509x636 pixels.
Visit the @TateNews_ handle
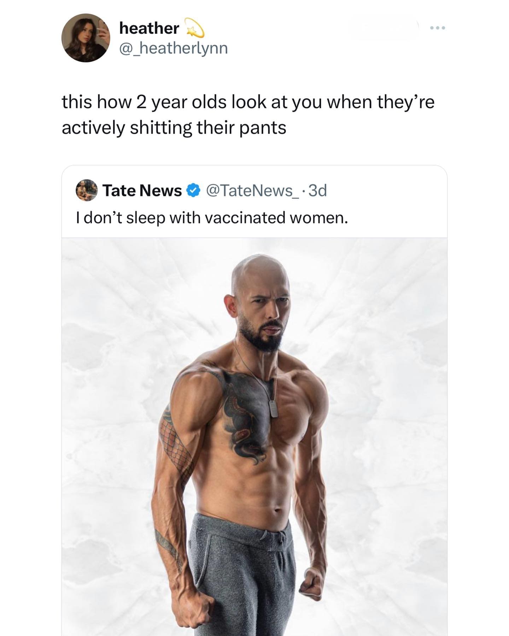point(253,190)
